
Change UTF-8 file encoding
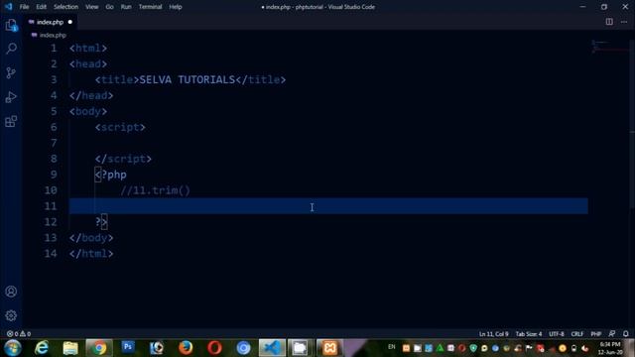pyautogui.click(x=556, y=334)
